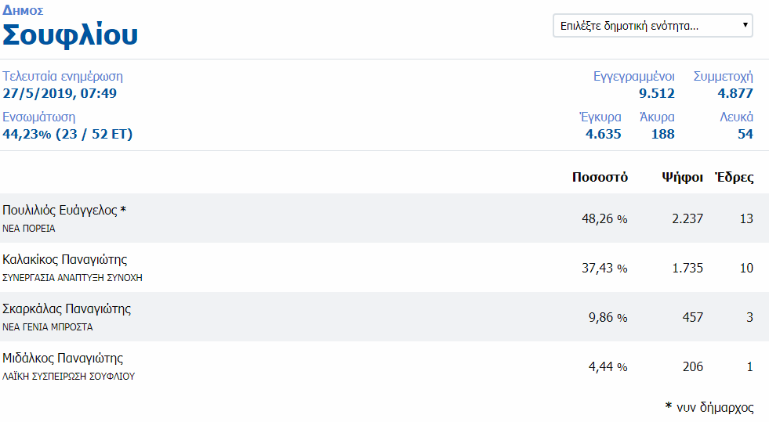Select candidate Μιδάλκος Παναγιώτης
The height and width of the screenshot is (422, 769).
63,359
